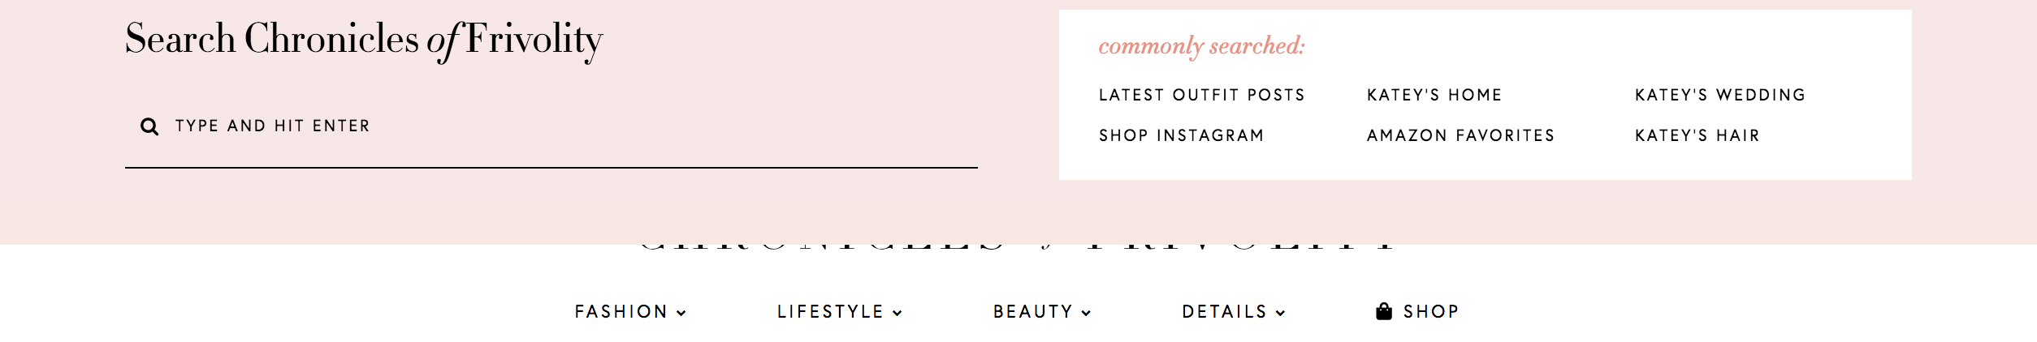This screenshot has width=2037, height=342.
Task: Open the Katey's Wedding link
Action: (1720, 95)
